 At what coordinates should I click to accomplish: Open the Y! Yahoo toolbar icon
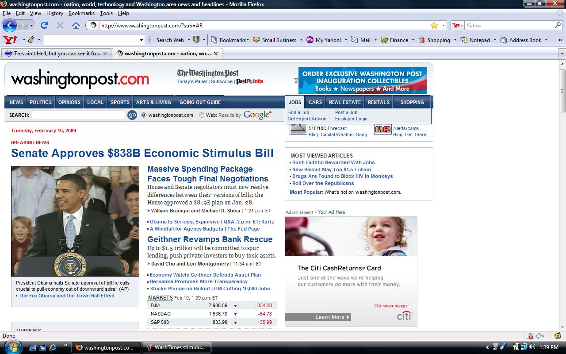tap(9, 40)
